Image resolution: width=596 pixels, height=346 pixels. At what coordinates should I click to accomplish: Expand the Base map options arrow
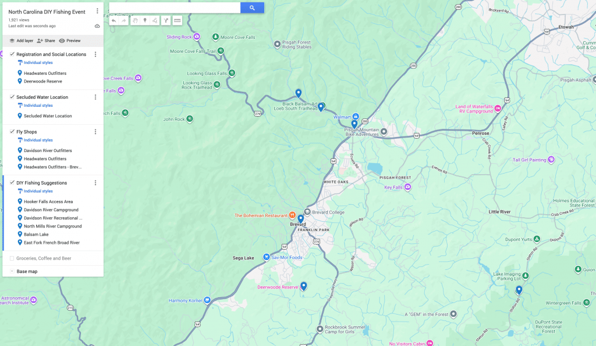pyautogui.click(x=12, y=271)
